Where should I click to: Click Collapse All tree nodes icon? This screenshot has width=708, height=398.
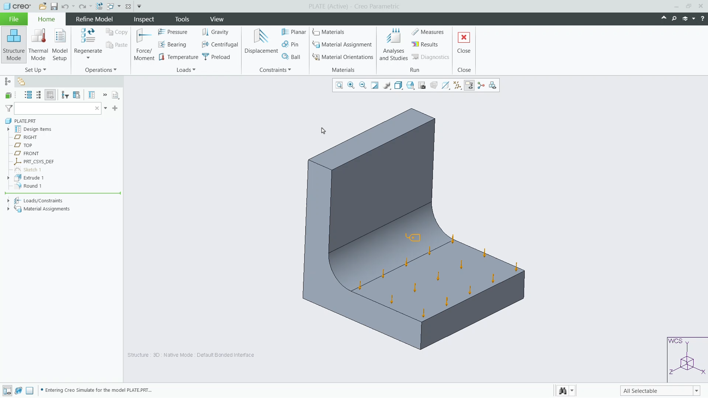(38, 95)
